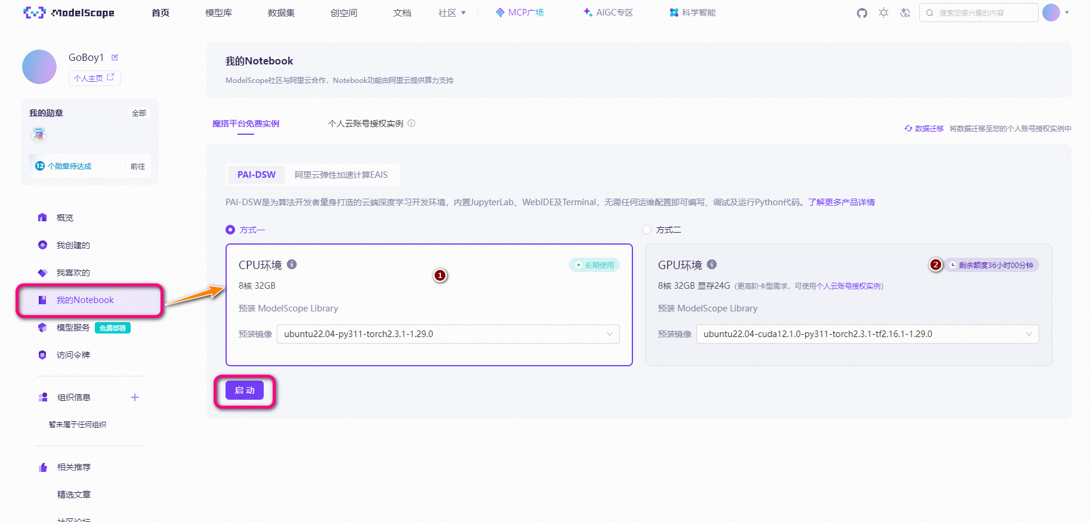Open 访问令牌 in the sidebar
Image resolution: width=1090 pixels, height=522 pixels.
tap(73, 355)
